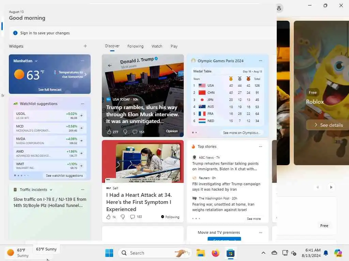
Task: Open Copilot preview icon in taskbar
Action: 338,253
